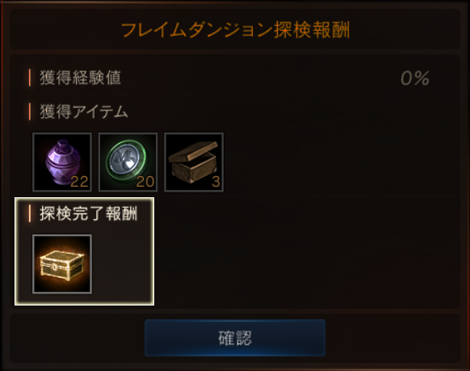Click the quantity 20 on the coin
The image size is (470, 371).
145,182
